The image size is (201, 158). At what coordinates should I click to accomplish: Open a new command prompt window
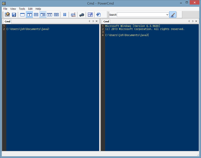click(x=7, y=14)
